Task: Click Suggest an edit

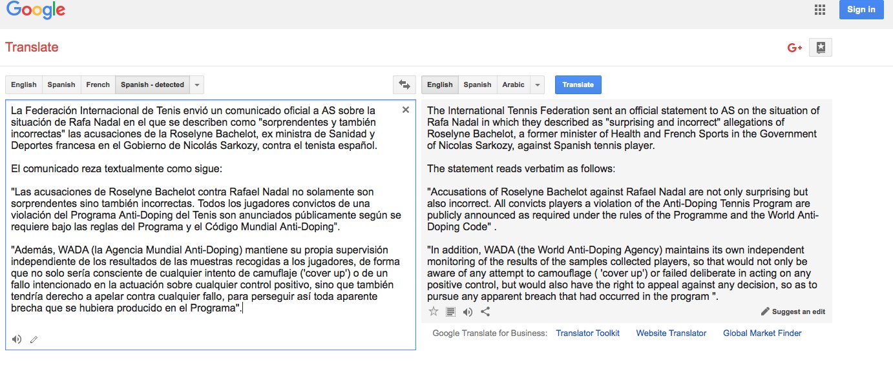Action: [x=793, y=312]
